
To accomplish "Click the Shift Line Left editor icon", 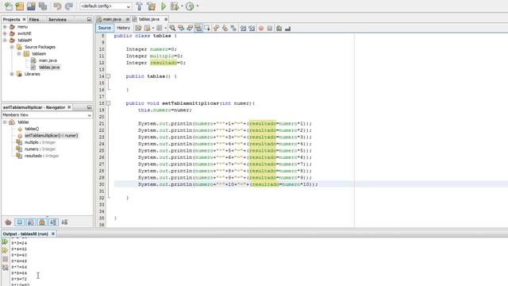I will (243, 29).
